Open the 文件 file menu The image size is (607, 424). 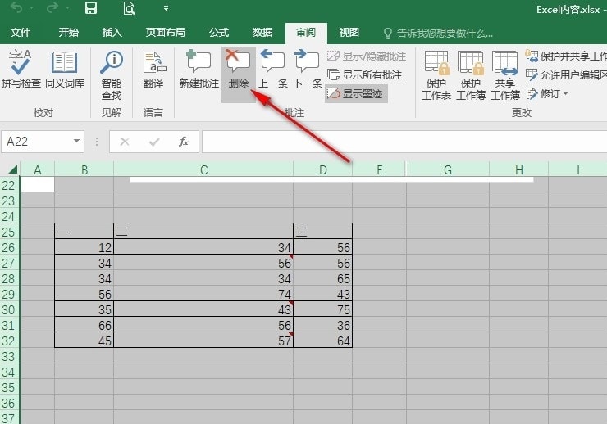pyautogui.click(x=21, y=33)
